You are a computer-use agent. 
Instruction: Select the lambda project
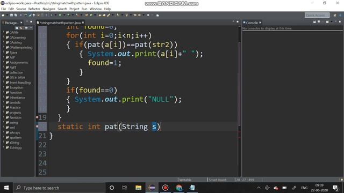tap(15, 102)
